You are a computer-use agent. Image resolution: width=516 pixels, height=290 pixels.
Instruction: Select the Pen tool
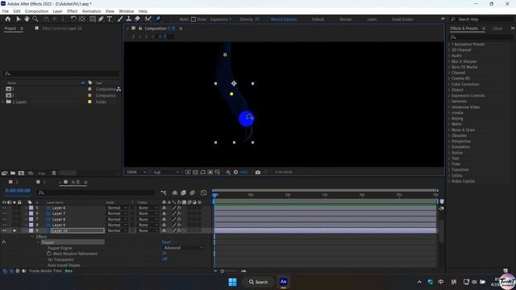pyautogui.click(x=101, y=19)
